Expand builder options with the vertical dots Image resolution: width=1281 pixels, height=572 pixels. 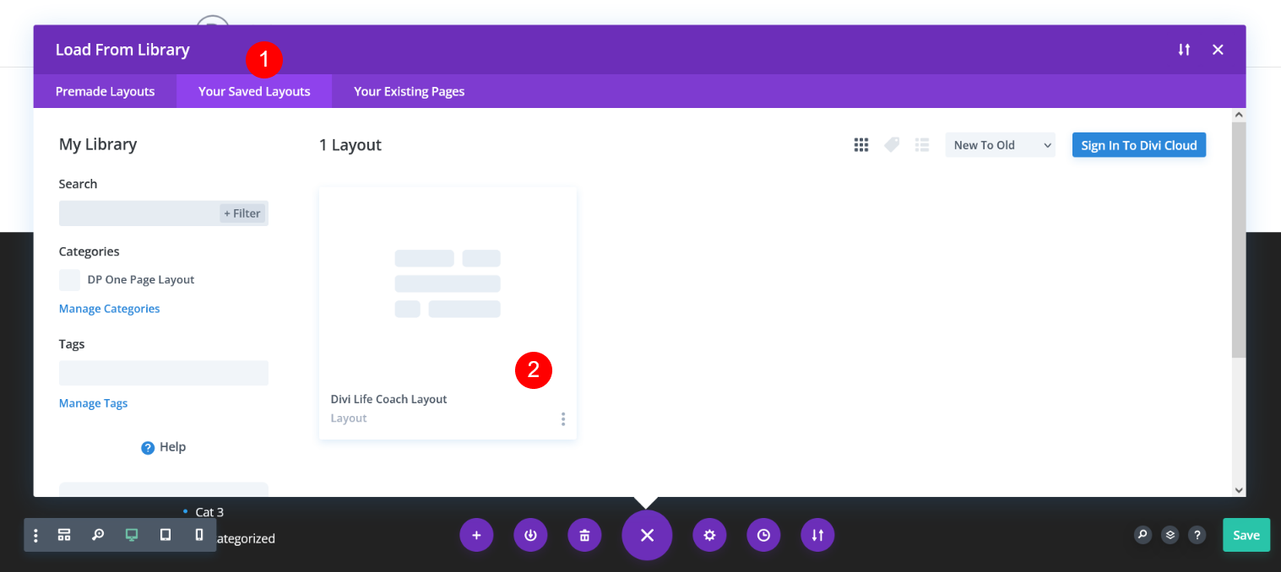click(35, 534)
